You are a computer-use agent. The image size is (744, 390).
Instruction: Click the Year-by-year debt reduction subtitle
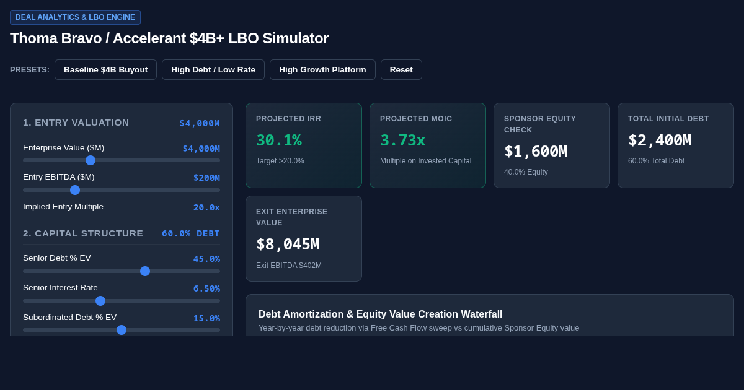[418, 328]
